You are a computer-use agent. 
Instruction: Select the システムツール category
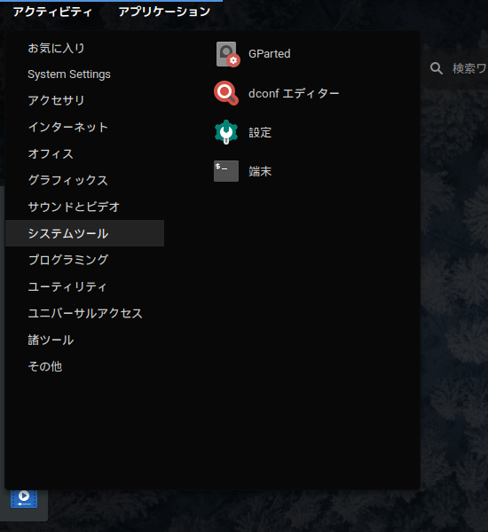click(x=84, y=233)
